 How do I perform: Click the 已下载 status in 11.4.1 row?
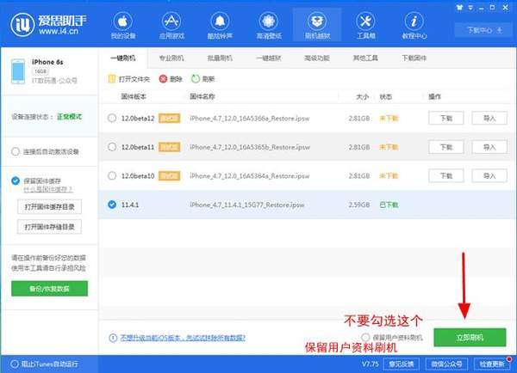(x=389, y=205)
